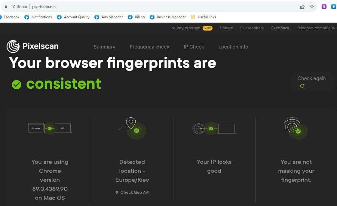Click the share page icon in address bar
The image size is (337, 206).
302,7
